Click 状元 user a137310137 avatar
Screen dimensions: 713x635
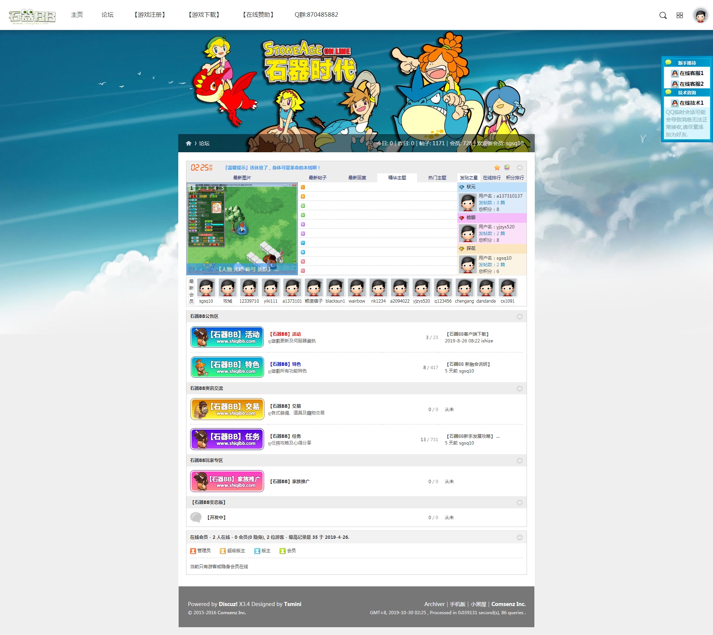(468, 202)
